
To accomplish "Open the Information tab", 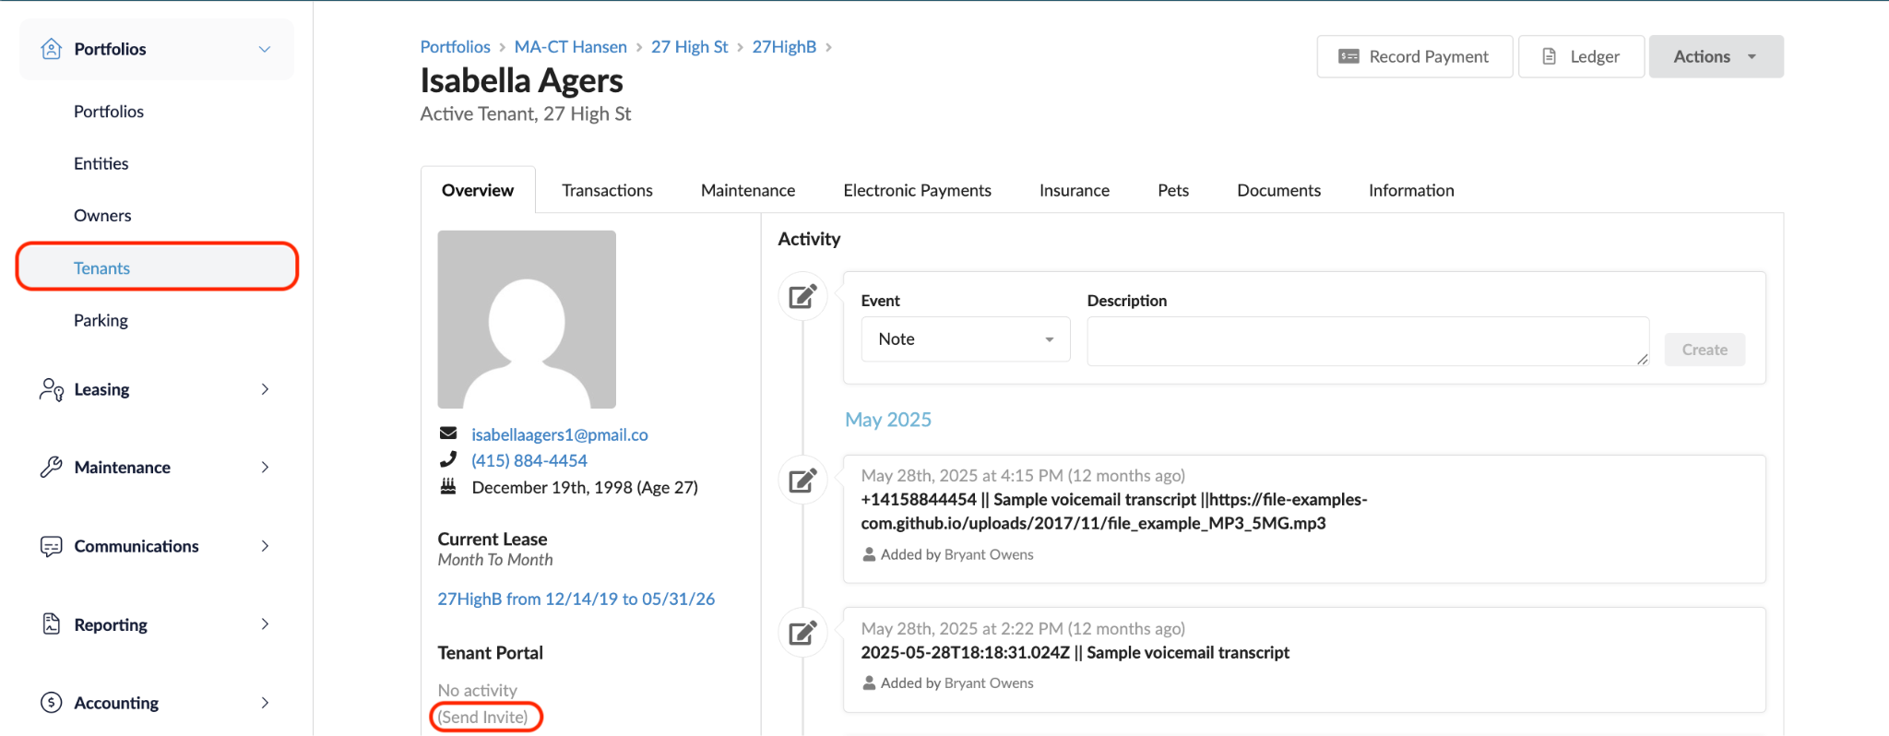I will coord(1411,190).
